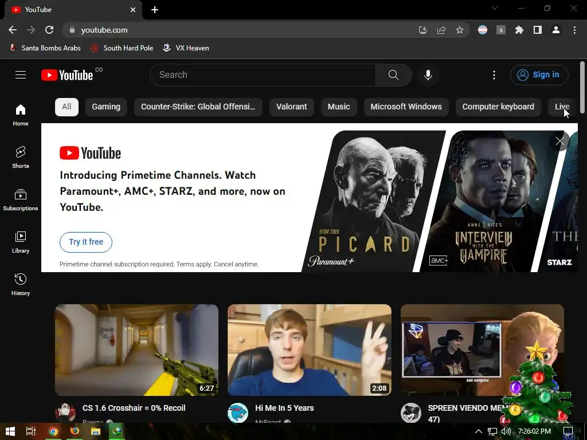Image resolution: width=587 pixels, height=440 pixels.
Task: Open the S extension icon
Action: 501,30
